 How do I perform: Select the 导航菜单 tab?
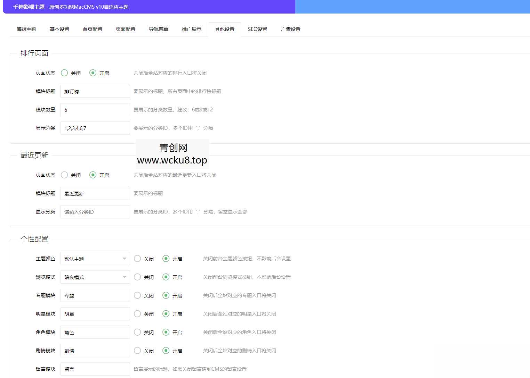coord(158,29)
